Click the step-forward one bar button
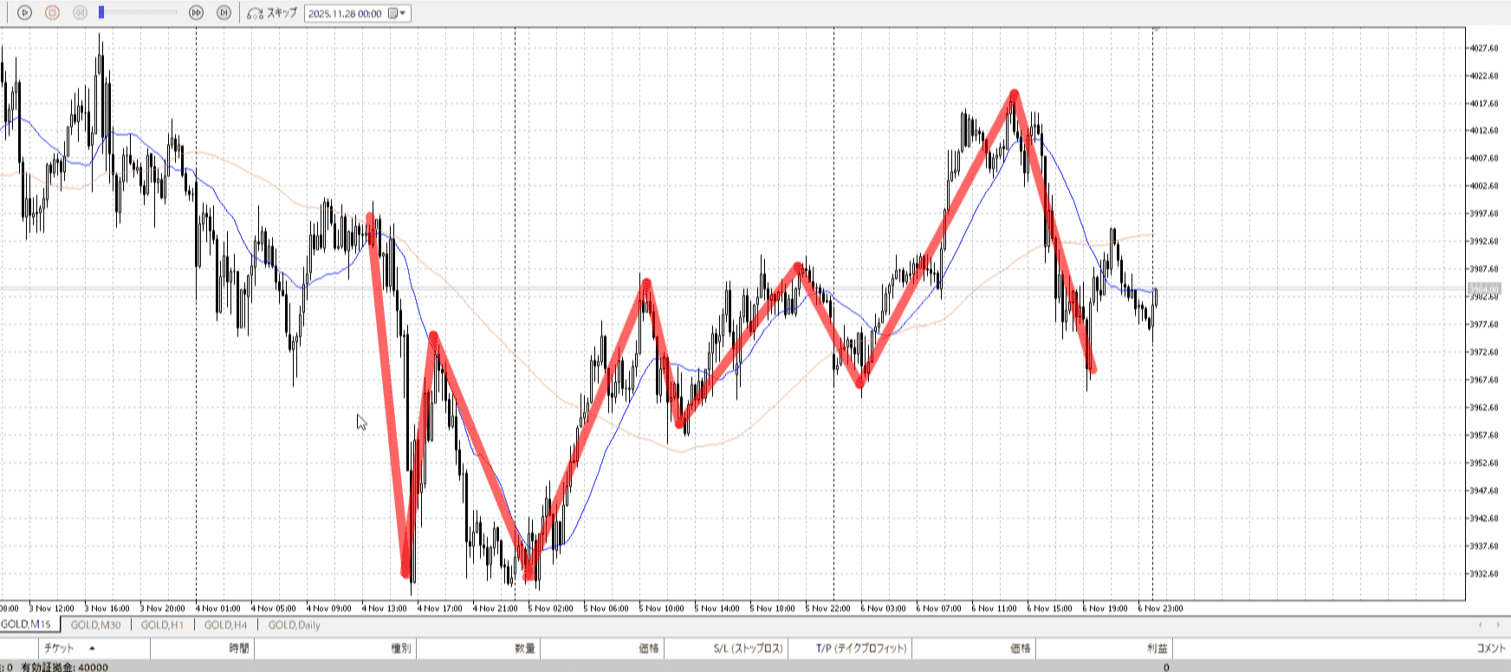The width and height of the screenshot is (1511, 672). pyautogui.click(x=224, y=13)
